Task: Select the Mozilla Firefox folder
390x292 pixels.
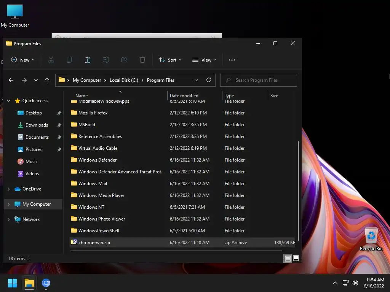Action: pos(182,113)
